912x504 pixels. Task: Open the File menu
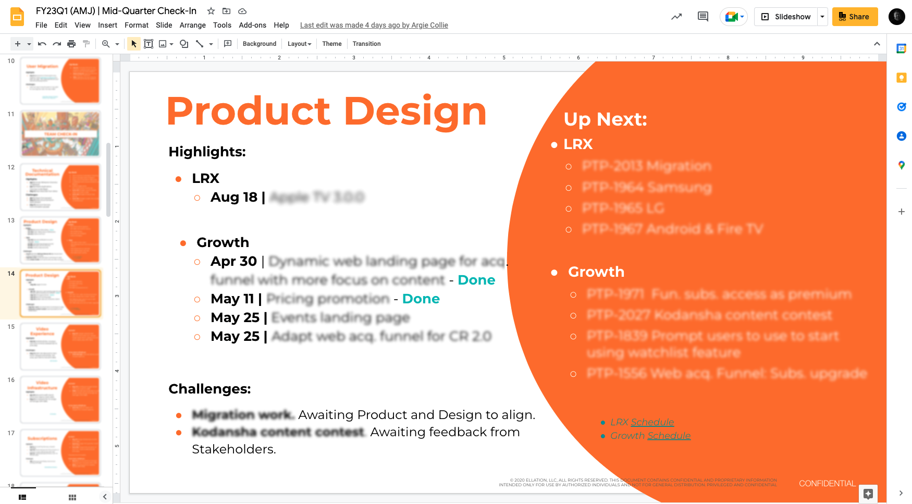coord(41,25)
